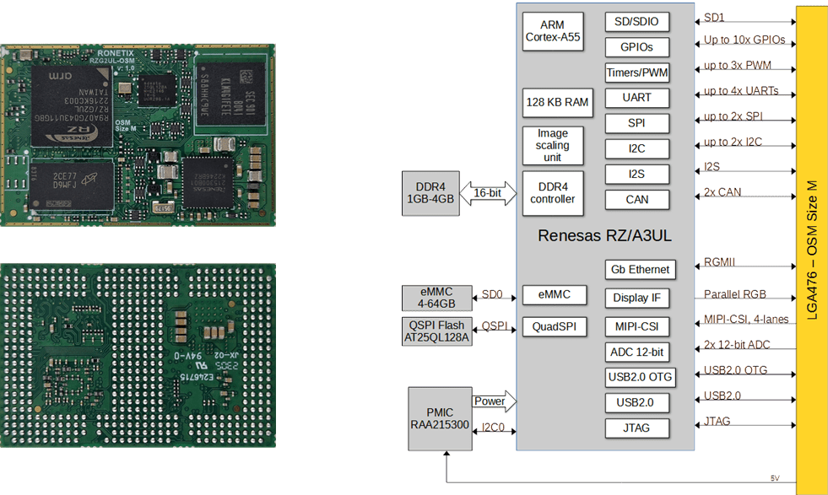The height and width of the screenshot is (495, 828).
Task: Click the 16-bit double-headed arrow
Action: pos(489,193)
